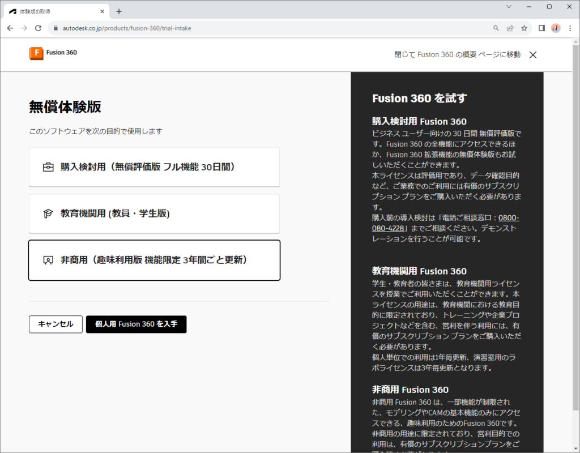580x453 pixels.
Task: Open the zoom magnifier icon in address bar
Action: (496, 28)
